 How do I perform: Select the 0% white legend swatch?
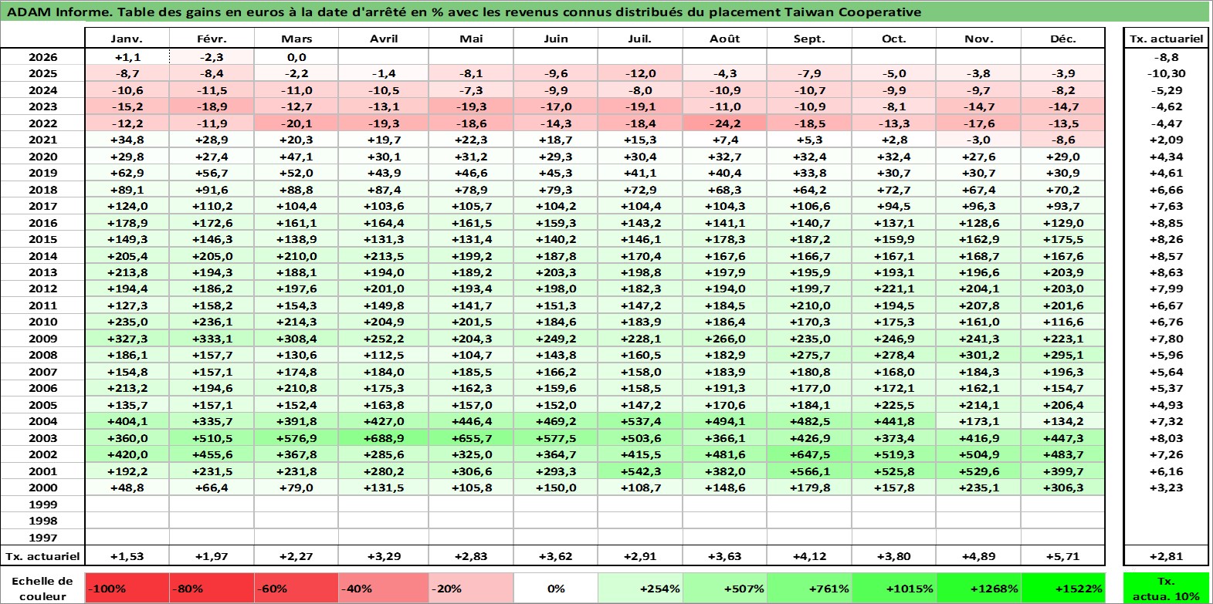tap(555, 588)
